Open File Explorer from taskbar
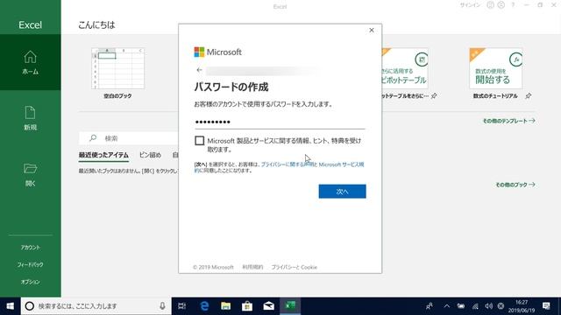This screenshot has height=315, width=561. tap(225, 306)
